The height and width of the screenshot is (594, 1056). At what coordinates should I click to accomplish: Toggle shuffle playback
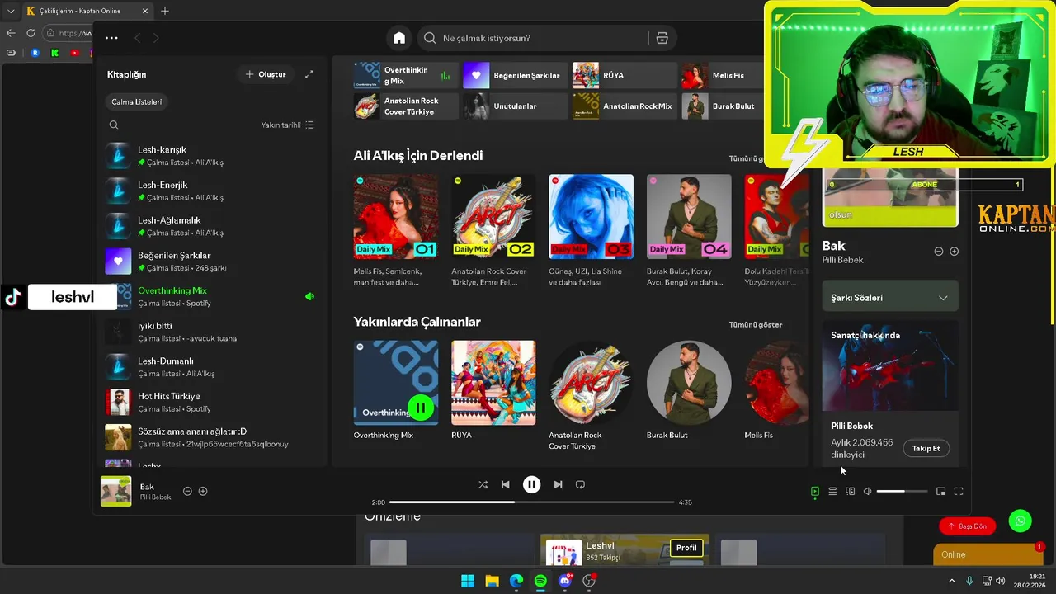[483, 485]
